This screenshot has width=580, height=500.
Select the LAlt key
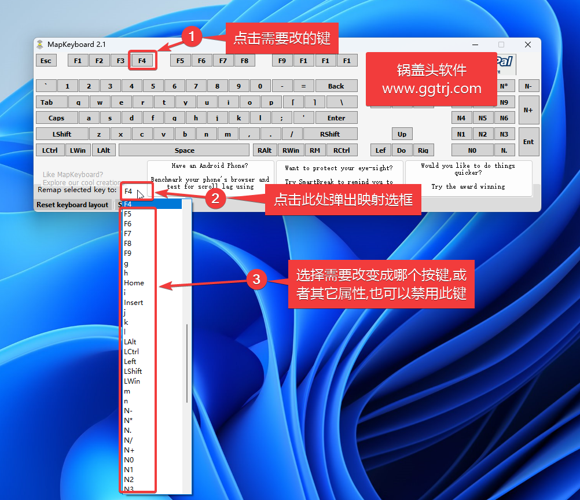[104, 150]
